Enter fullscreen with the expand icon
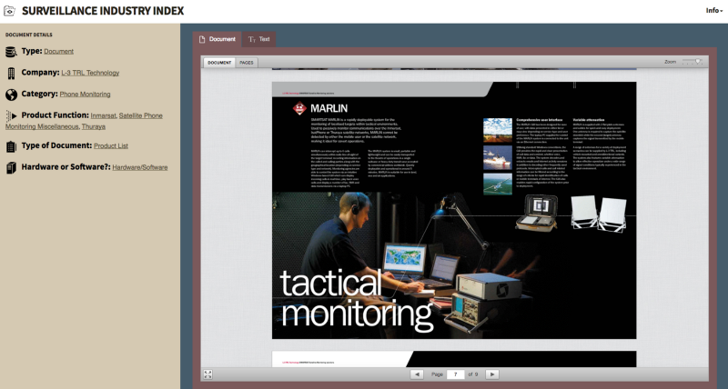The height and width of the screenshot is (389, 728). coord(207,374)
